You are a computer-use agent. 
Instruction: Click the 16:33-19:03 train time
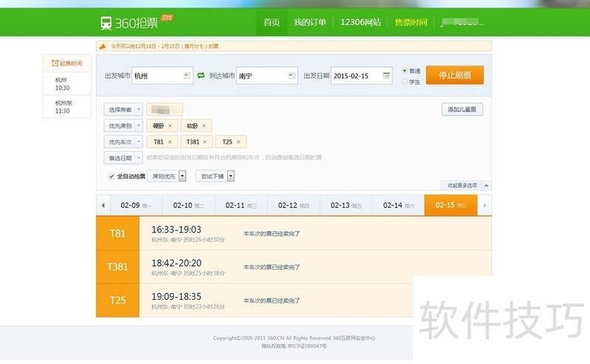176,229
